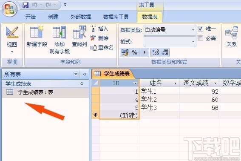241x161 pixels.
Task: Select the 数据表 ribbon tab
Action: pos(150,17)
